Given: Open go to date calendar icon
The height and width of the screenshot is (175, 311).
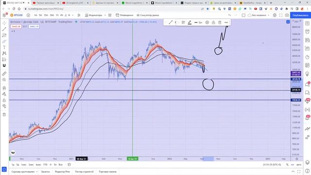Looking at the screenshot, I should (69, 165).
